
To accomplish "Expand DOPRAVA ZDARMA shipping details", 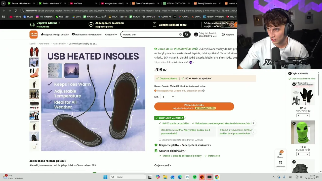I will tap(170, 118).
